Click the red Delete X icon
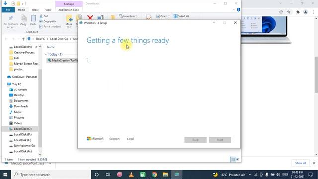Screen dimensions: 318x179 click(x=90, y=18)
